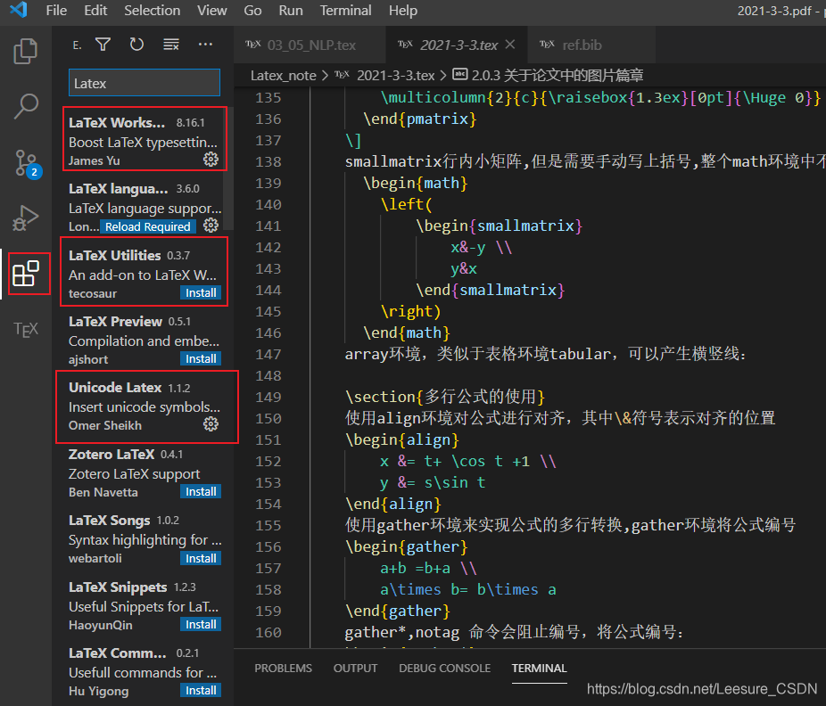
Task: Open the Extensions view icon
Action: tap(27, 274)
